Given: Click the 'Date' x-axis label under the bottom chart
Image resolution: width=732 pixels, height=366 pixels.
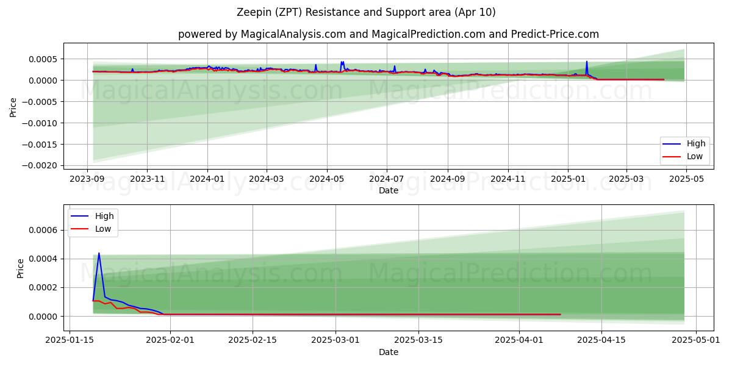Looking at the screenshot, I should [389, 352].
